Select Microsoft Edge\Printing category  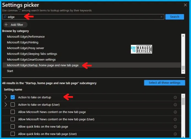tap(23, 42)
